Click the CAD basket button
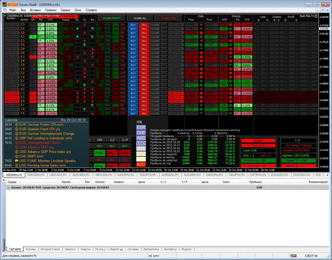The image size is (332, 260). pyautogui.click(x=100, y=140)
